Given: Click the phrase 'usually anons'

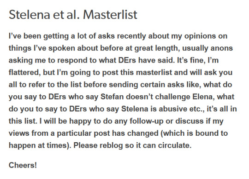Looking at the screenshot, I should click(x=207, y=48).
